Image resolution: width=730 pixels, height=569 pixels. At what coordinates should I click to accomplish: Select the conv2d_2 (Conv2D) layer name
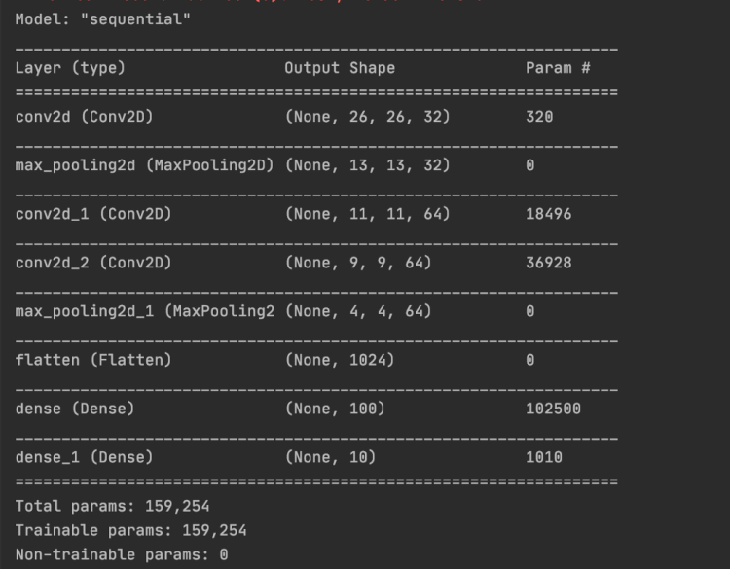[x=93, y=263]
